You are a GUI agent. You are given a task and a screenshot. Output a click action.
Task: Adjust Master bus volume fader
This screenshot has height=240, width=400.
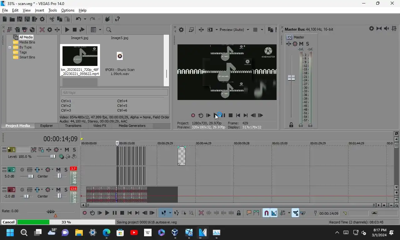pyautogui.click(x=291, y=77)
